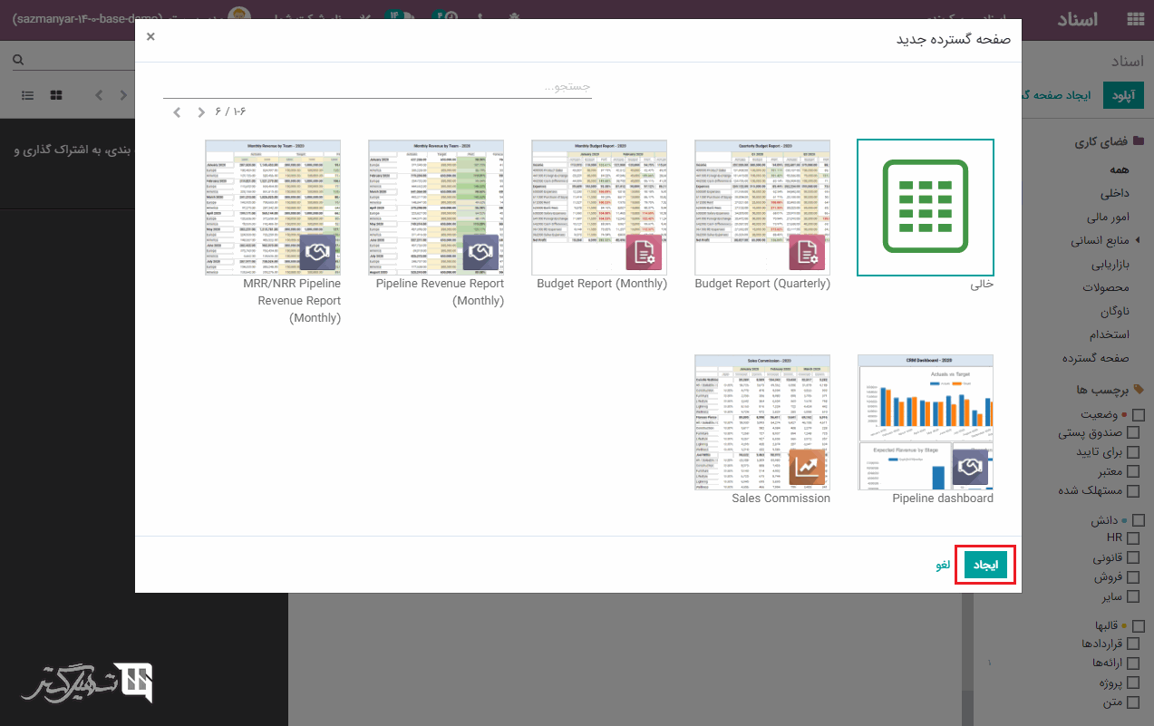The image size is (1154, 726).
Task: Select the Budget Report (Quarterly) template thumbnail
Action: [x=762, y=208]
